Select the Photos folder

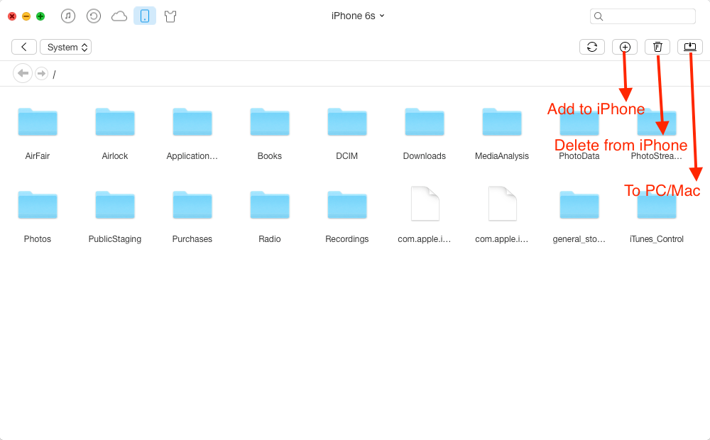click(x=38, y=205)
